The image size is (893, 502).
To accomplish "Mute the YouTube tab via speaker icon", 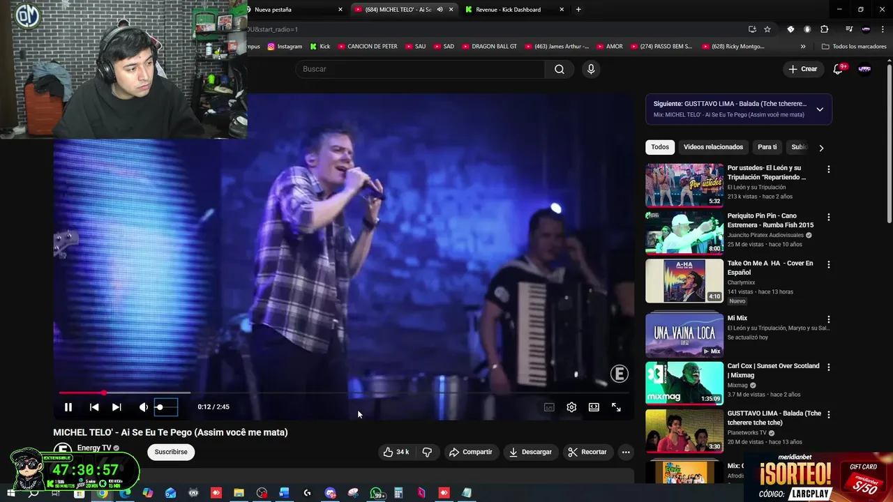I will 440,10.
